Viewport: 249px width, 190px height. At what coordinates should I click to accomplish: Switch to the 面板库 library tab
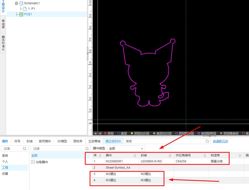[78, 141]
